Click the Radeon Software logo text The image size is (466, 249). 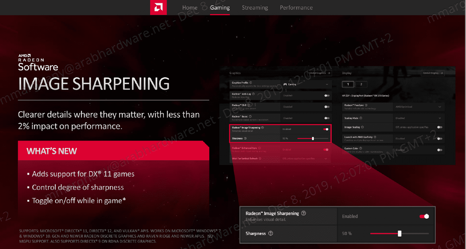(38, 63)
